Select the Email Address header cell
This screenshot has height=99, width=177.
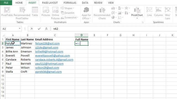(55, 39)
